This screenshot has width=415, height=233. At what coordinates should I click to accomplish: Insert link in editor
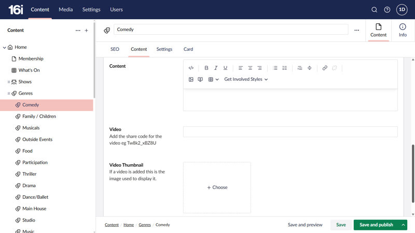pos(325,68)
